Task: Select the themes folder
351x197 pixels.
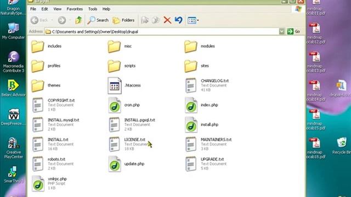Action: [x=46, y=85]
